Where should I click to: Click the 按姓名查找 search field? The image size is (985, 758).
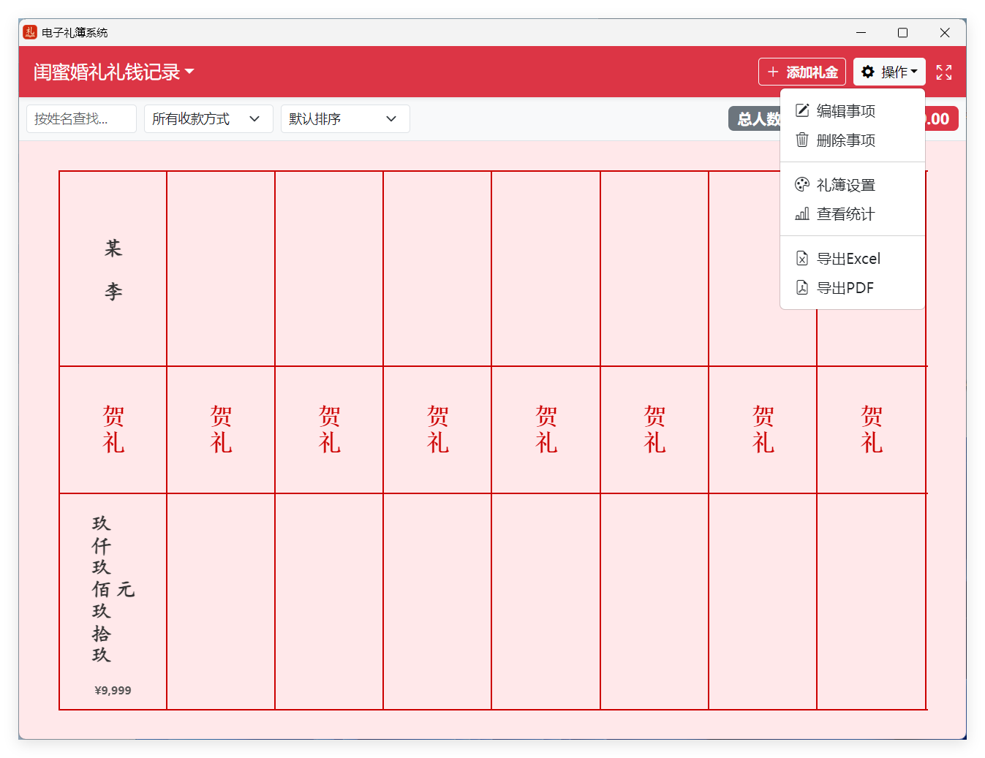coord(80,118)
